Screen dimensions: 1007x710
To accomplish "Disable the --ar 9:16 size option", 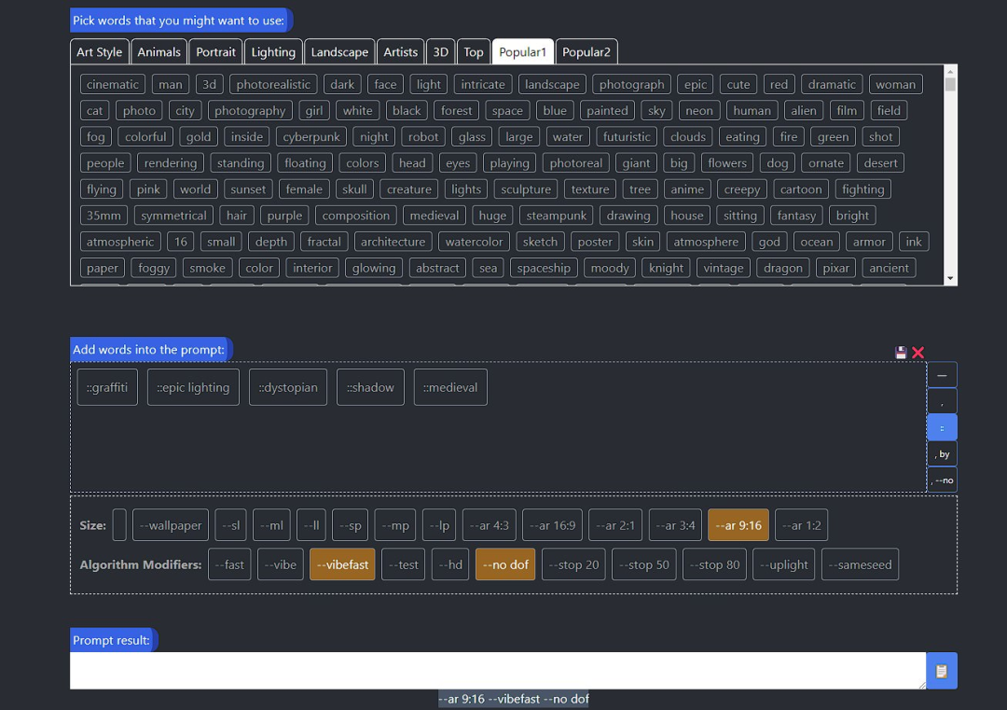I will pyautogui.click(x=738, y=525).
